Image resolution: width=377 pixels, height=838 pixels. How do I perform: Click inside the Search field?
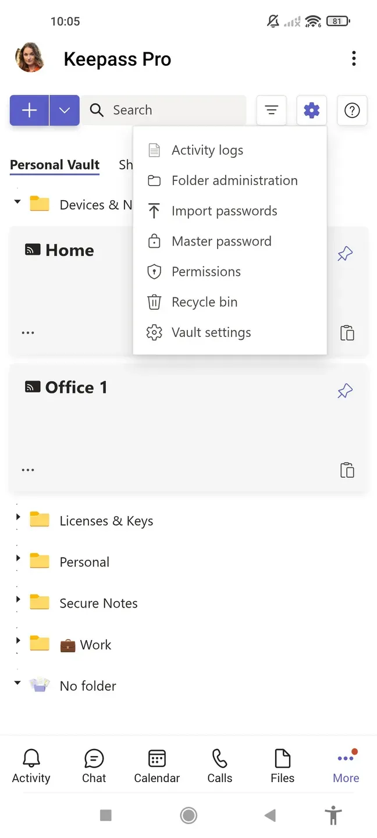click(x=163, y=110)
